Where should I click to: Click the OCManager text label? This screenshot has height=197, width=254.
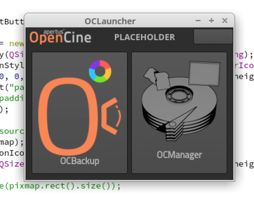[180, 155]
